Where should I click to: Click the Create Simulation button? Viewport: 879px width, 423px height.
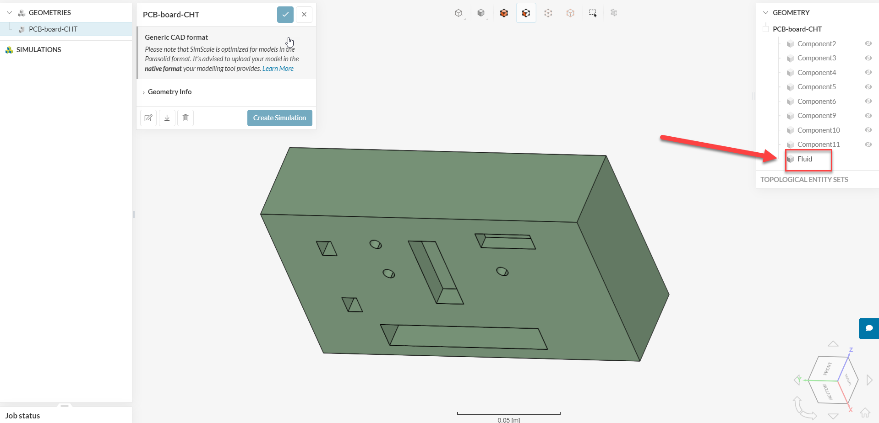(x=280, y=118)
